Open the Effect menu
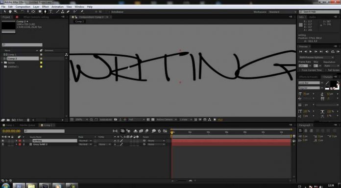The width and height of the screenshot is (341, 188). coord(45,7)
